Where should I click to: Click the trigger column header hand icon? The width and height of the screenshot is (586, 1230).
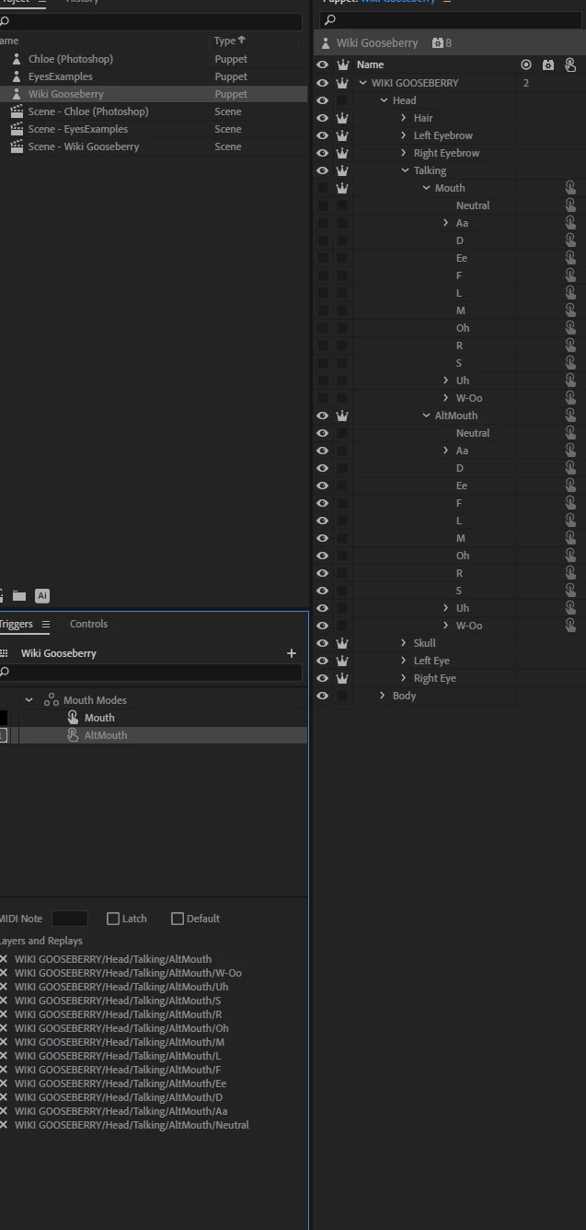click(x=570, y=64)
